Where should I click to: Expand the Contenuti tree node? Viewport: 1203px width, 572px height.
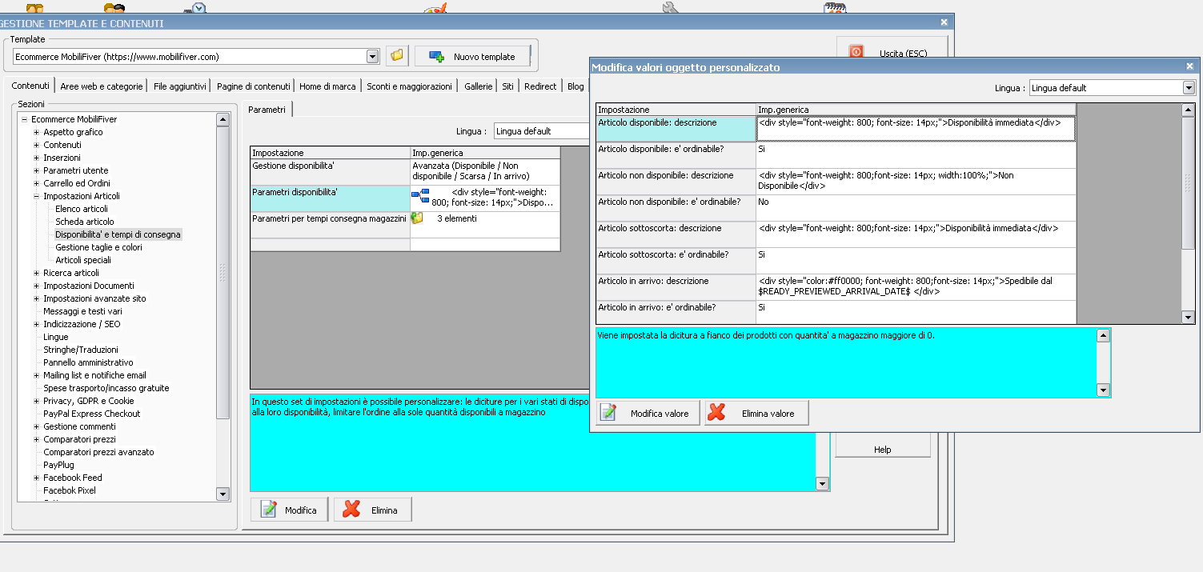click(x=37, y=145)
